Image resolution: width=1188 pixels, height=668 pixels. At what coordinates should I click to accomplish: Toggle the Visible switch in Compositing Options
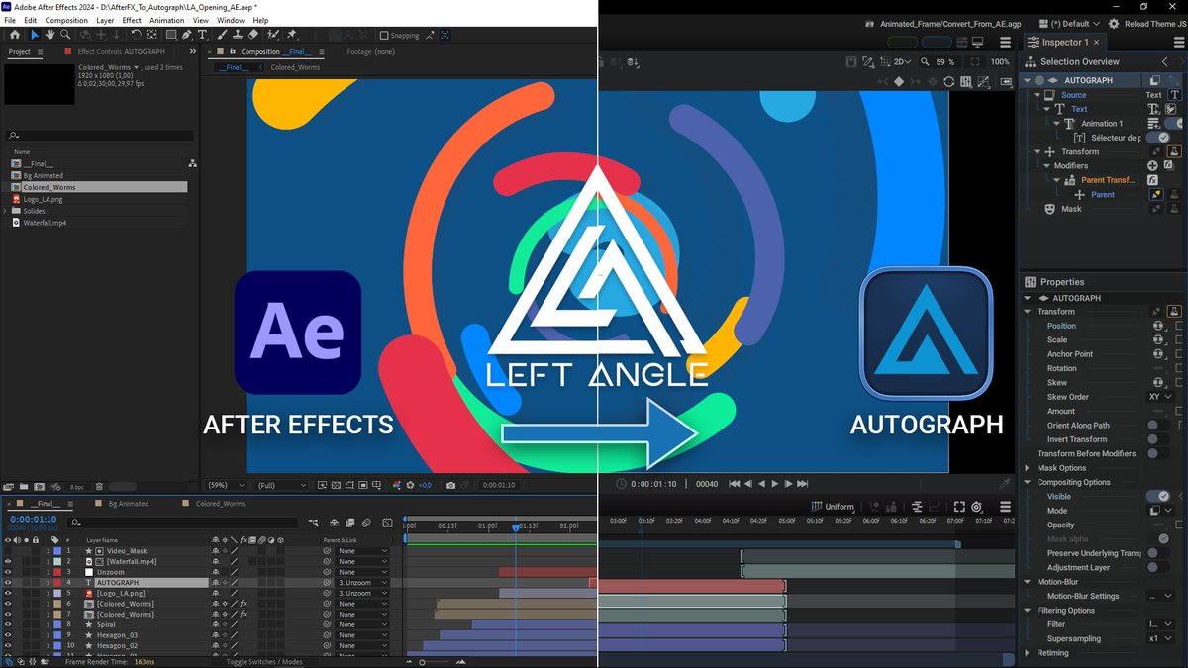[1158, 496]
